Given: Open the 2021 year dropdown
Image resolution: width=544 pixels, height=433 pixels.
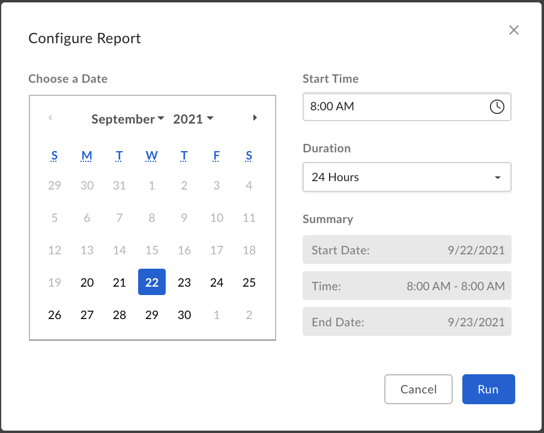Looking at the screenshot, I should (193, 119).
